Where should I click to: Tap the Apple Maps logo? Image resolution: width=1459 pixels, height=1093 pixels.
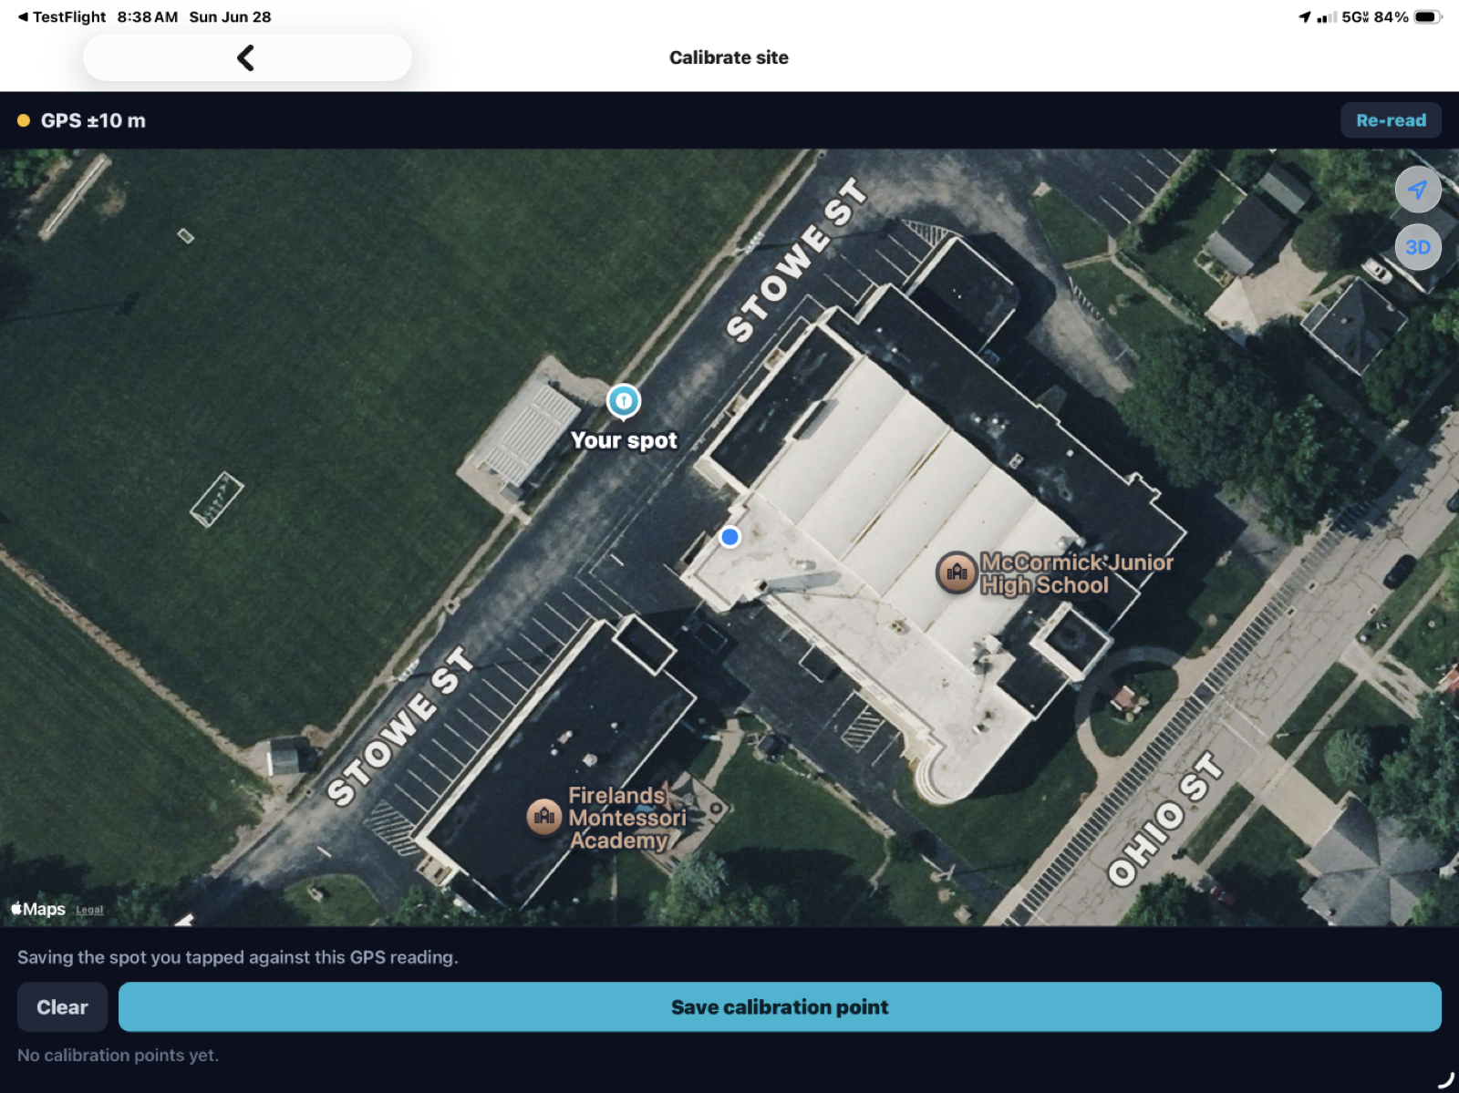coord(38,909)
